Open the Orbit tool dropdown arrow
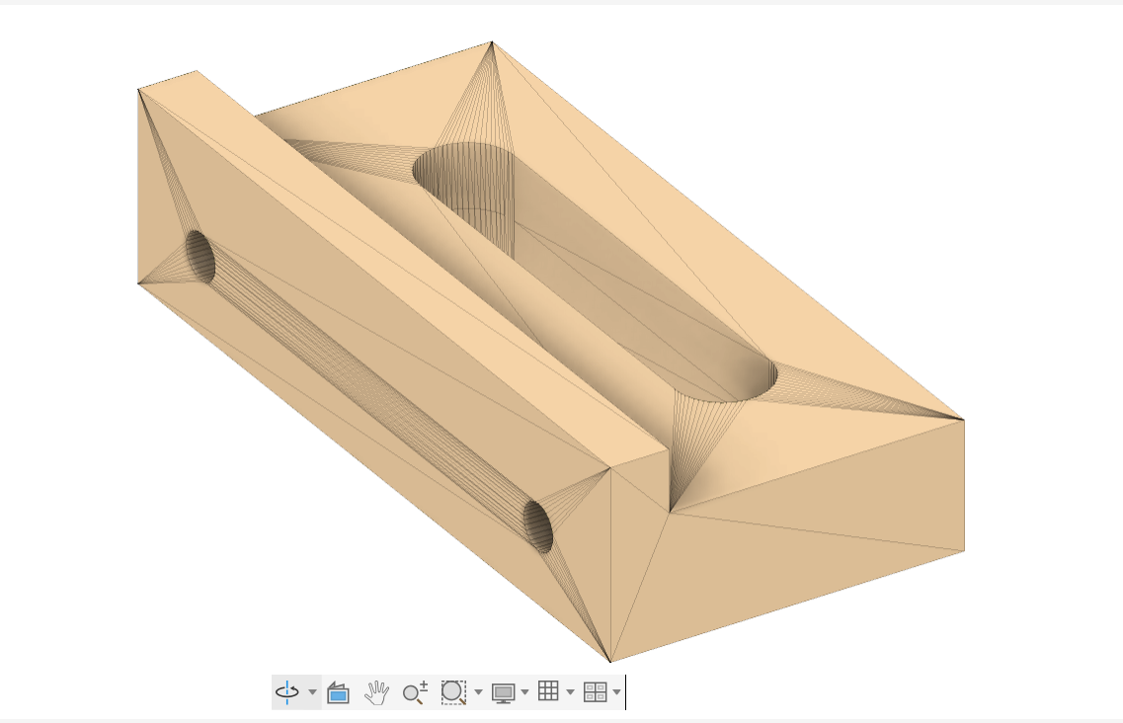 click(x=312, y=692)
